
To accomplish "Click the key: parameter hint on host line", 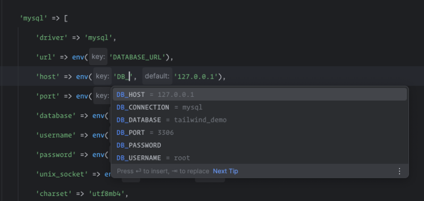I will [102, 77].
